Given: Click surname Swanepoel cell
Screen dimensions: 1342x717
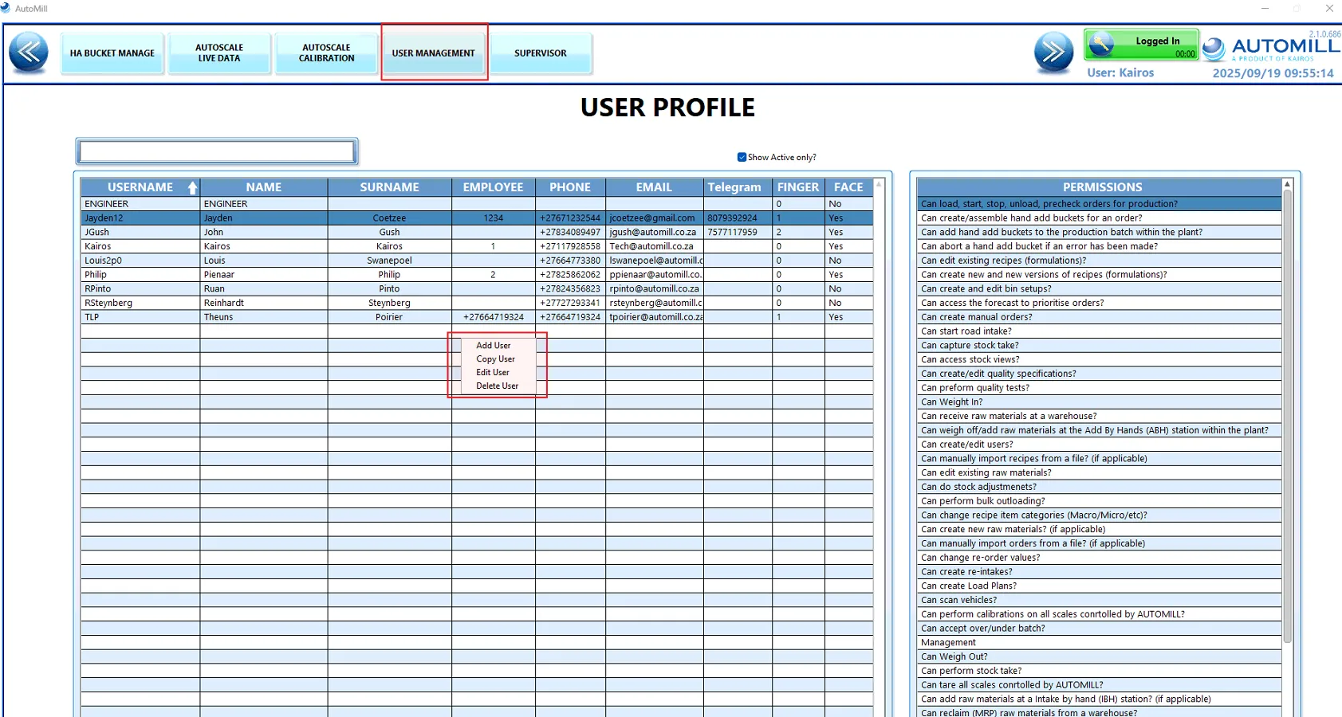Looking at the screenshot, I should pyautogui.click(x=390, y=261).
